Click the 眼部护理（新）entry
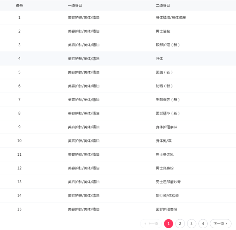The height and width of the screenshot is (230, 236). coord(168,45)
